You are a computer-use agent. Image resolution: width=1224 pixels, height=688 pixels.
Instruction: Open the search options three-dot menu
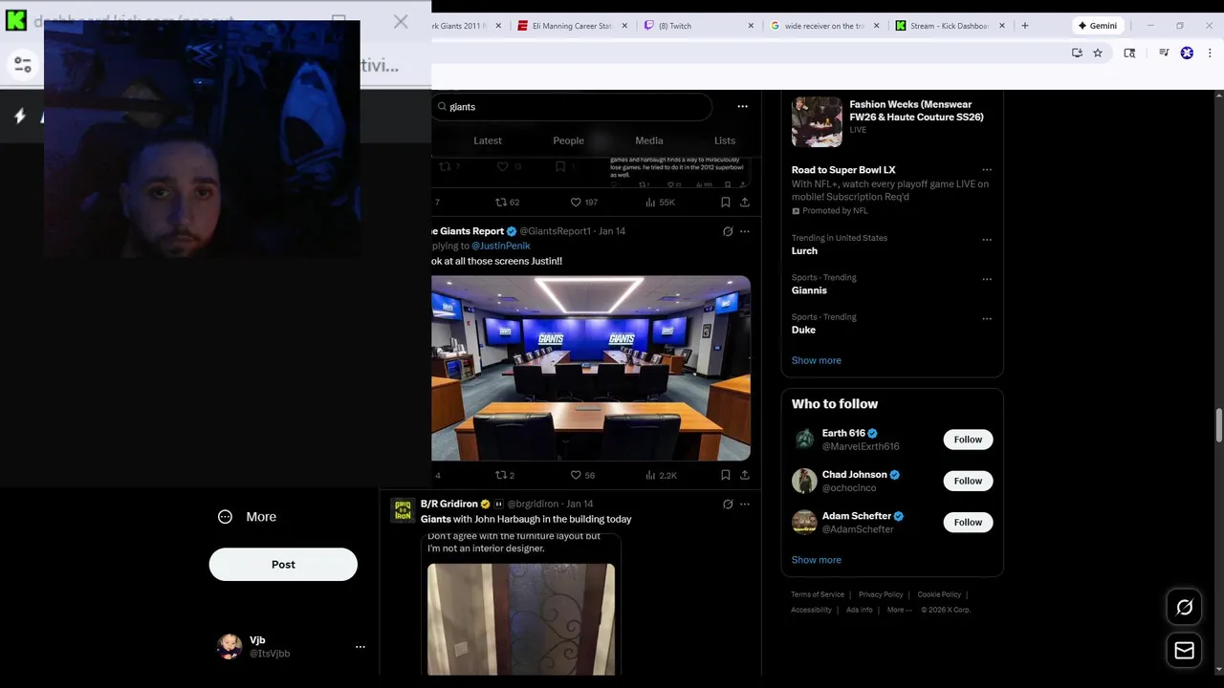tap(742, 107)
